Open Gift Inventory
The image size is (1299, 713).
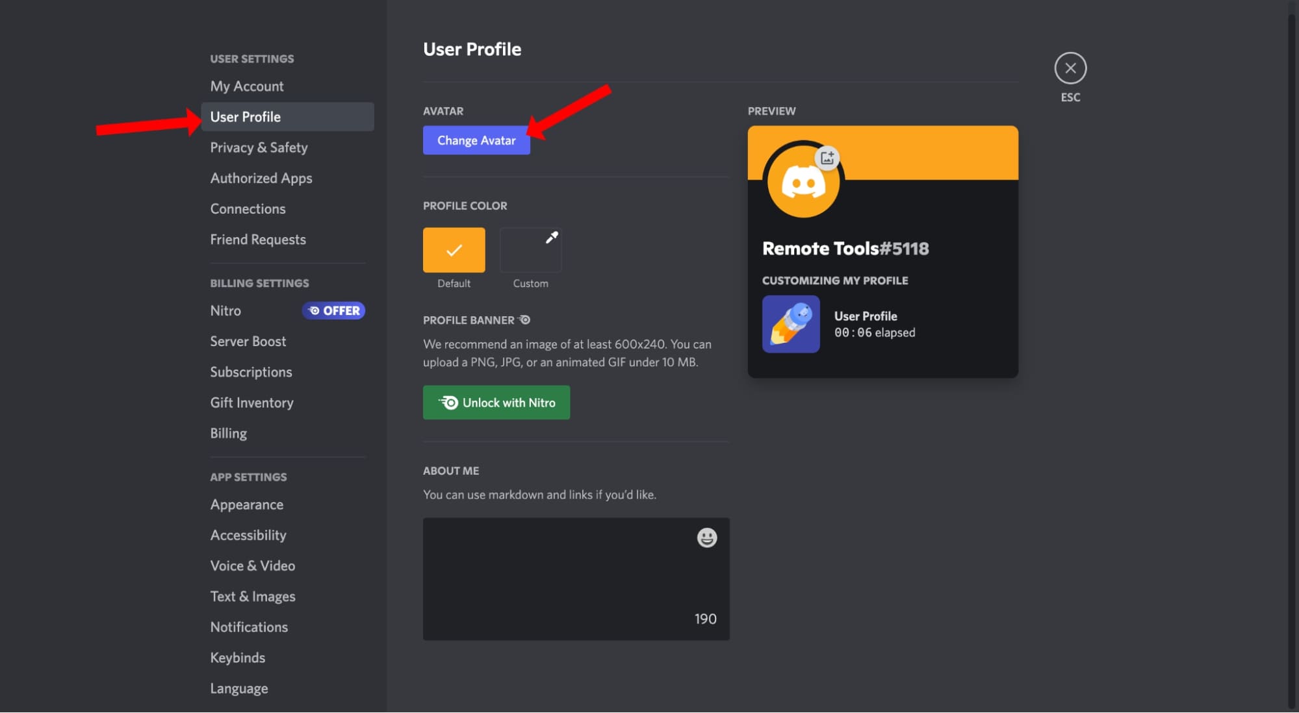point(287,403)
